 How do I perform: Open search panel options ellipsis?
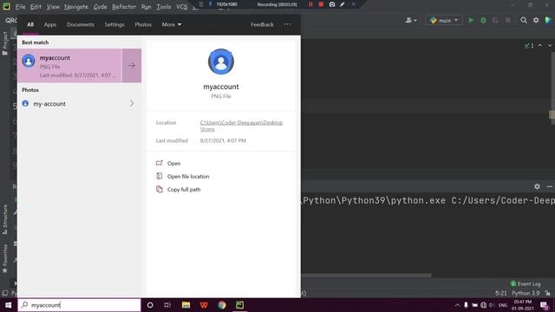point(287,24)
